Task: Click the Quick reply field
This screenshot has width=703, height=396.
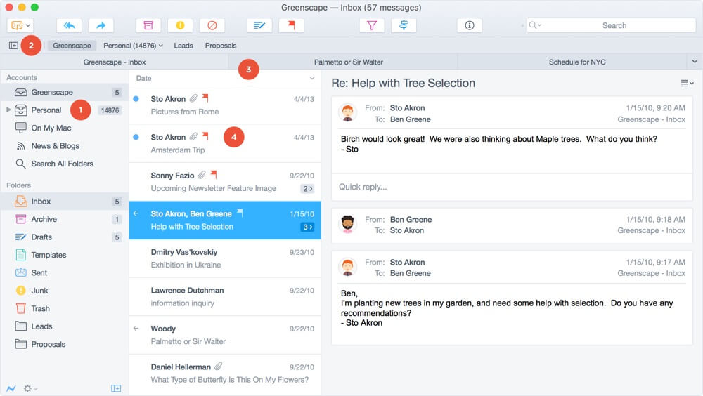Action: pyautogui.click(x=512, y=187)
